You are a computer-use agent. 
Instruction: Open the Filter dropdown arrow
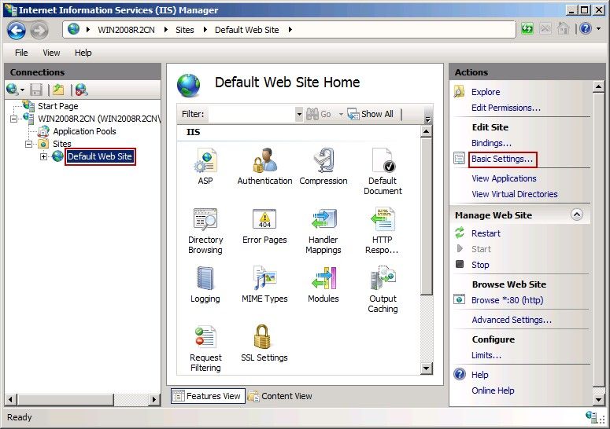coord(299,114)
